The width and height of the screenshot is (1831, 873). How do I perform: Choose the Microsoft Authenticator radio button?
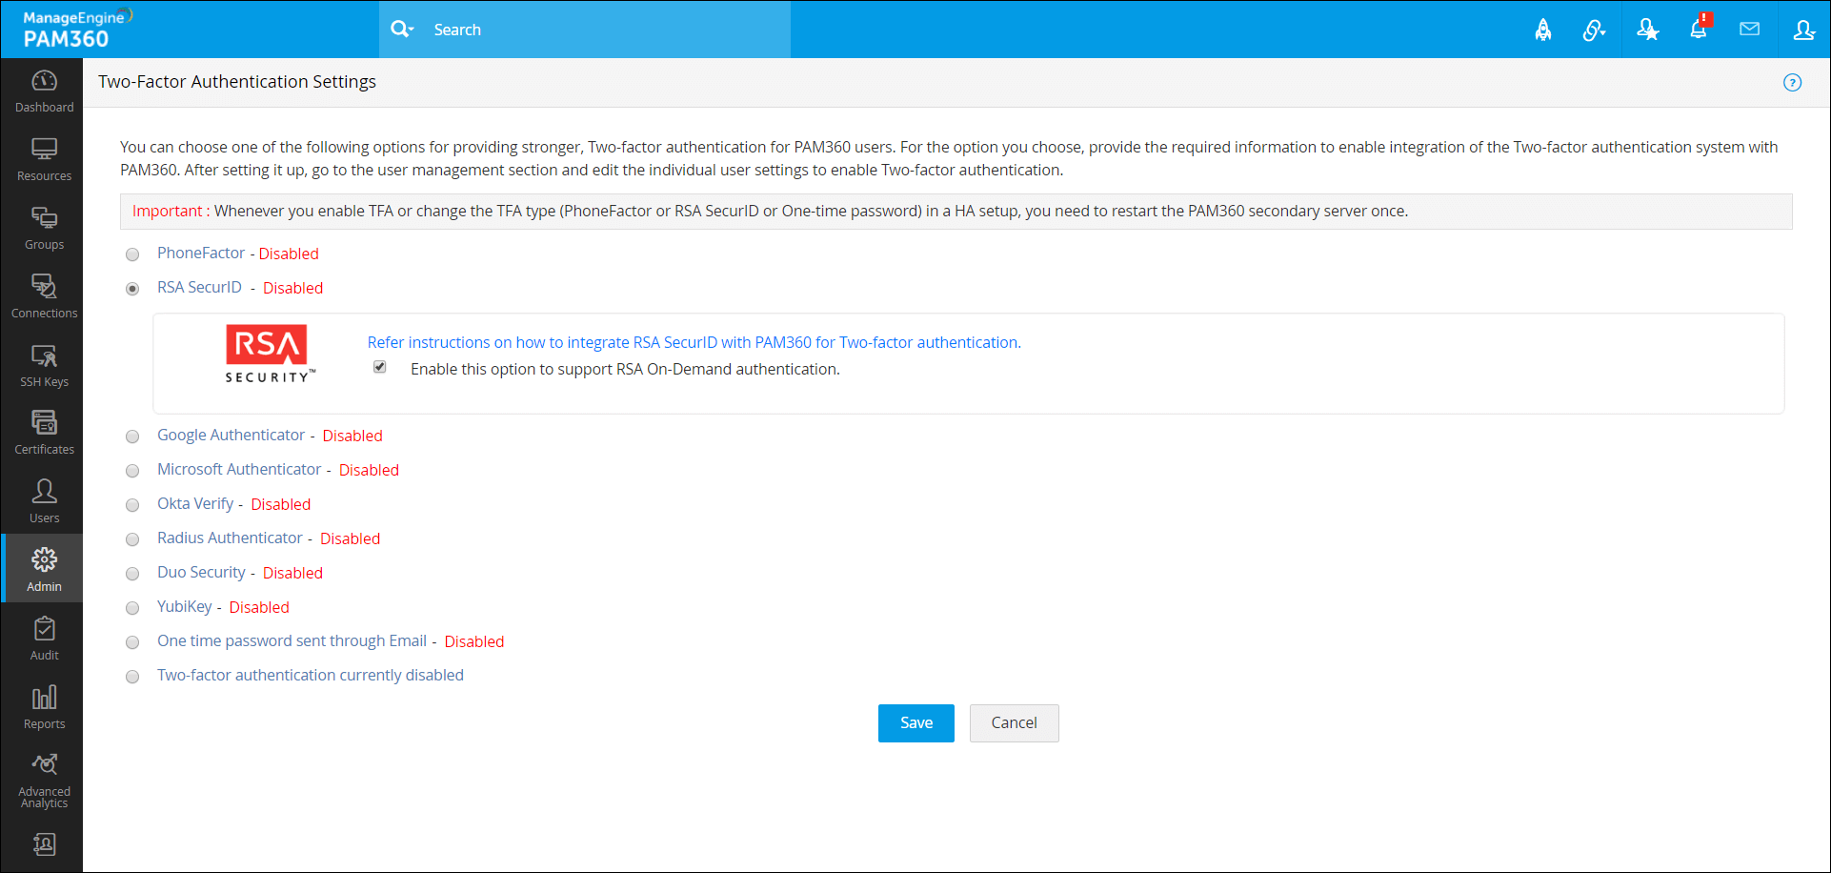coord(132,471)
